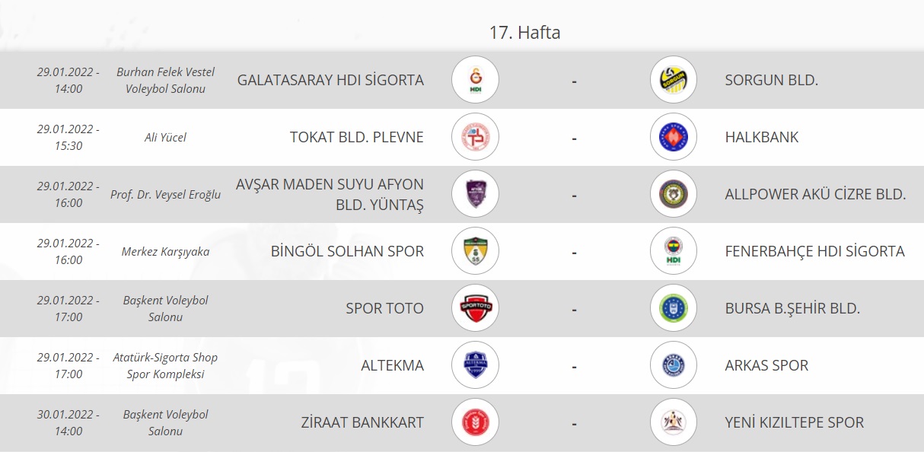Click the score dash for Altekma–Arkas Spor
924x452 pixels.
point(574,366)
